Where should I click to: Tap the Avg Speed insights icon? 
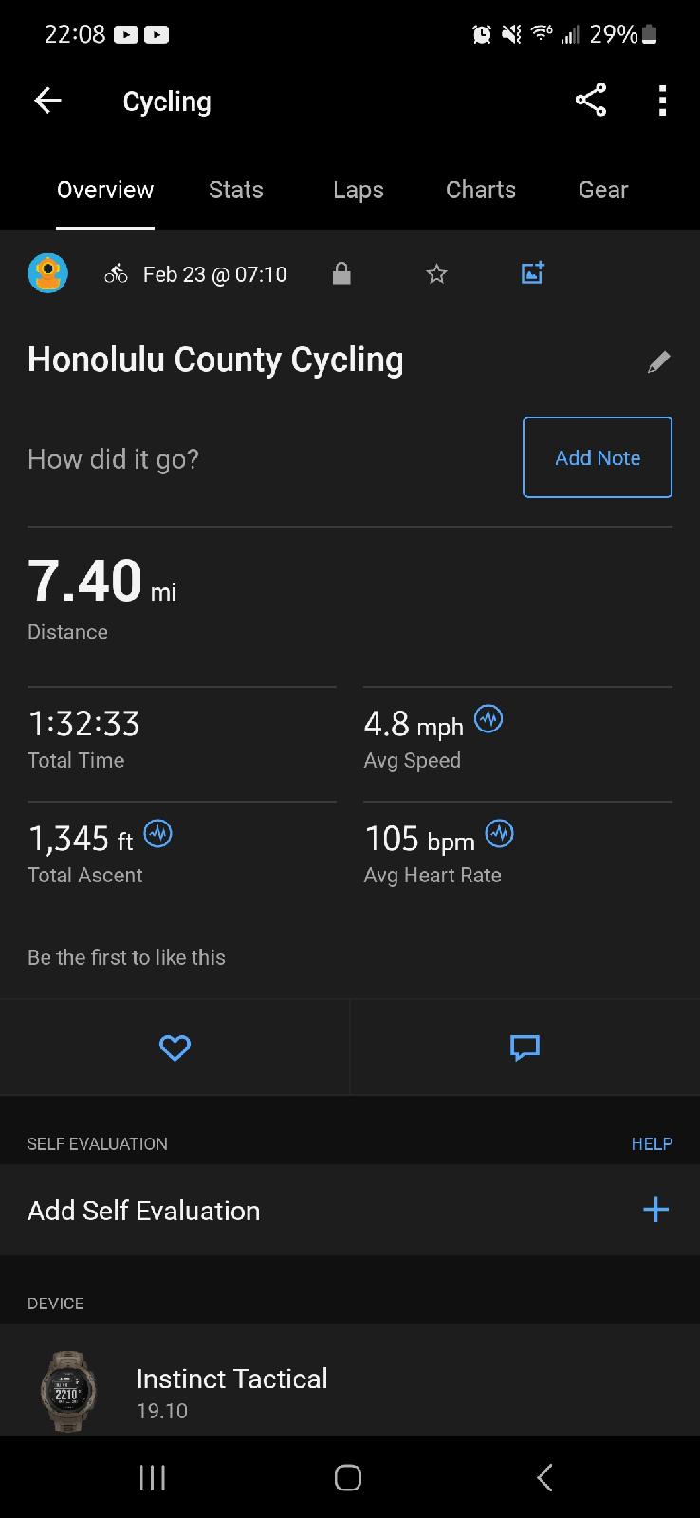click(488, 719)
